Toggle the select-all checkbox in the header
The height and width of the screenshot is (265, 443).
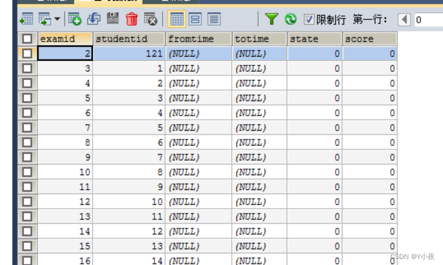click(27, 39)
